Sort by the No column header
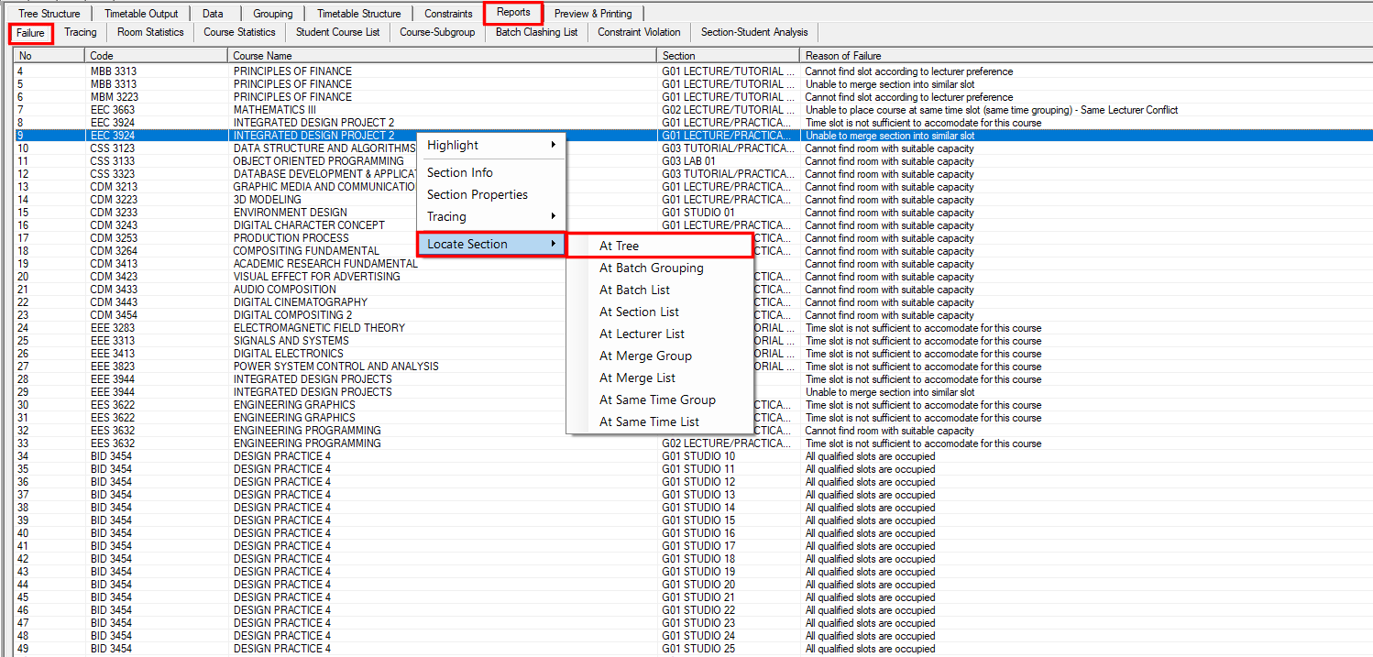Image resolution: width=1373 pixels, height=657 pixels. (x=49, y=56)
